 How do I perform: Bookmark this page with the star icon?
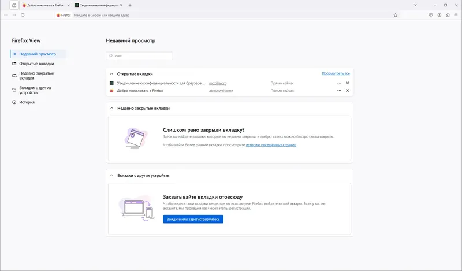396,15
